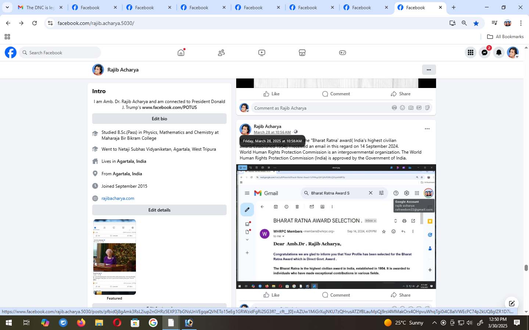Click Comment on the upper post

point(336,94)
